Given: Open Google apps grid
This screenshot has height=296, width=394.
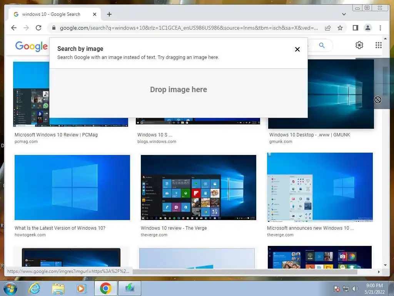Looking at the screenshot, I should (x=379, y=45).
